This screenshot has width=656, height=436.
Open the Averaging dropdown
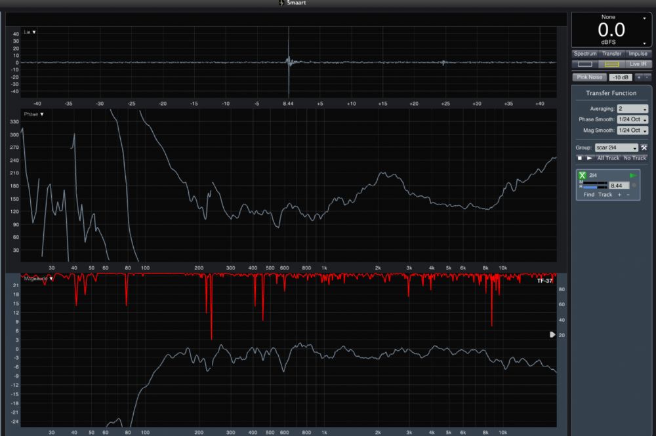[x=632, y=109]
